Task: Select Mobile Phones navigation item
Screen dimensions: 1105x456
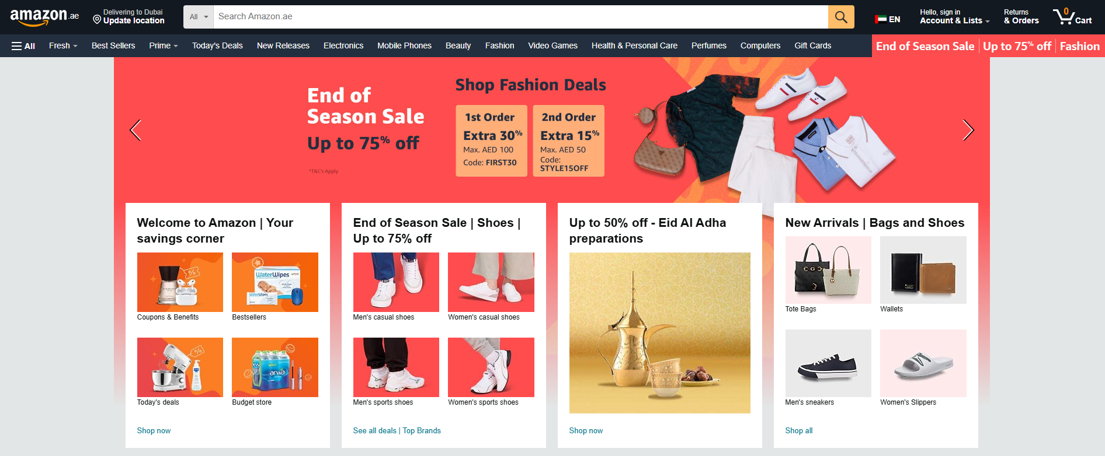Action: tap(404, 45)
